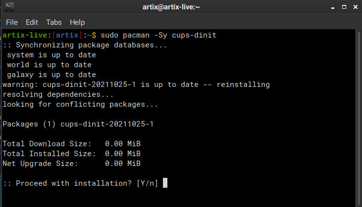Click the 'Net Upgrade Size' line

[72, 164]
